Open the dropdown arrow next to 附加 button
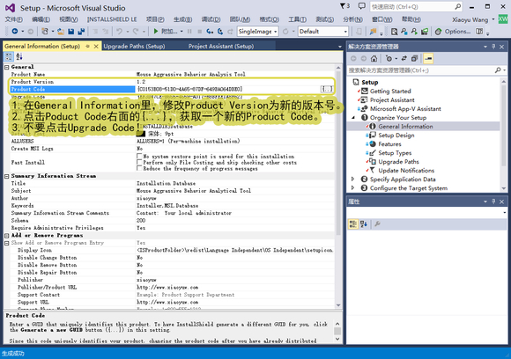This screenshot has height=359, width=511. pos(181,32)
